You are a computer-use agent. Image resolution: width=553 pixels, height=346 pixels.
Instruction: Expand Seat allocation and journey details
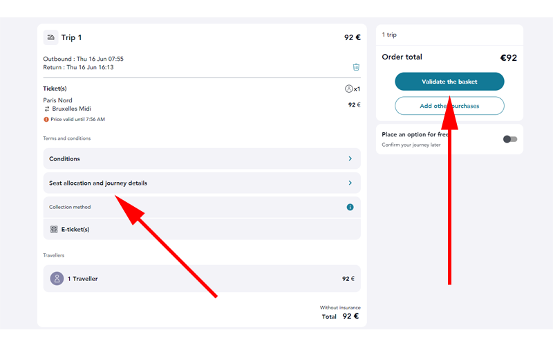202,183
